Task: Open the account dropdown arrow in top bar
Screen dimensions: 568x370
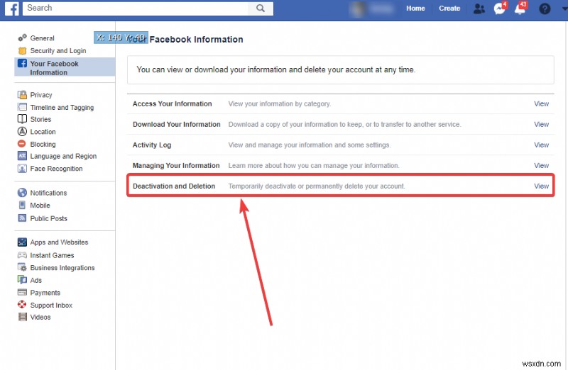Action: coord(564,9)
